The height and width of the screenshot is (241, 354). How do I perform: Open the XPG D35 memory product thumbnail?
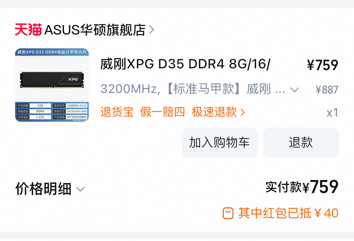52,85
